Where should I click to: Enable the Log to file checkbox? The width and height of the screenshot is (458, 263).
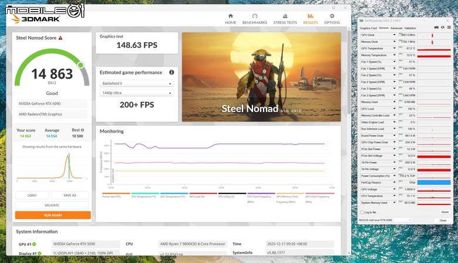362,212
